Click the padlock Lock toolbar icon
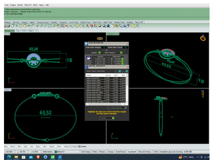 point(87,26)
